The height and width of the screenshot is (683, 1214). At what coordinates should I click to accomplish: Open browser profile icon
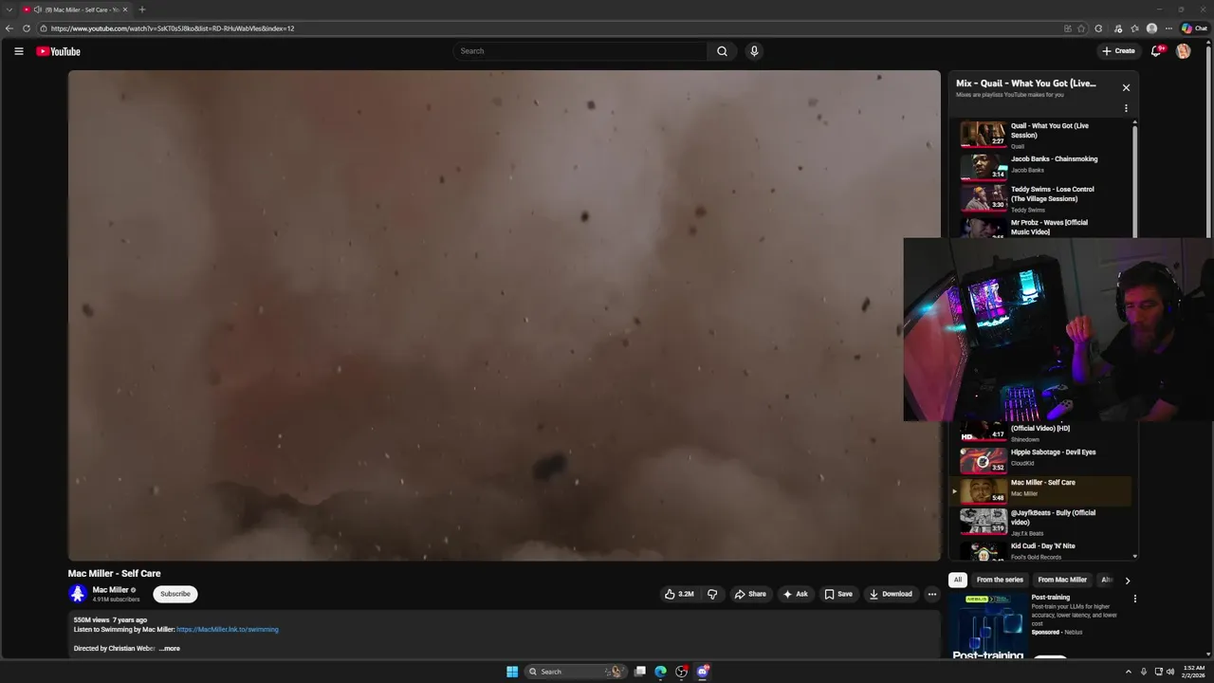tap(1151, 28)
